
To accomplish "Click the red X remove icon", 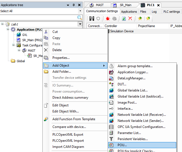I will 130,19.
